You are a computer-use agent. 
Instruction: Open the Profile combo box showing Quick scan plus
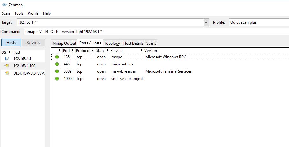pyautogui.click(x=259, y=22)
